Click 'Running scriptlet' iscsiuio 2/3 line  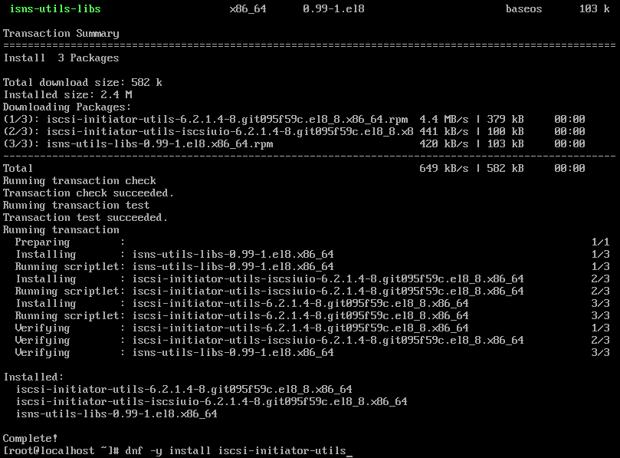(x=313, y=291)
